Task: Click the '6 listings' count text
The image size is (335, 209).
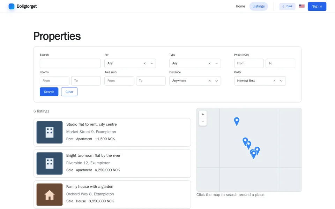Action: (42, 111)
